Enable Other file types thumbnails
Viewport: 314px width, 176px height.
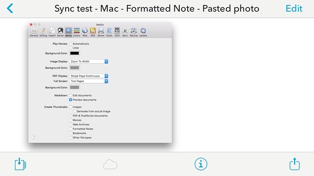coord(71,138)
